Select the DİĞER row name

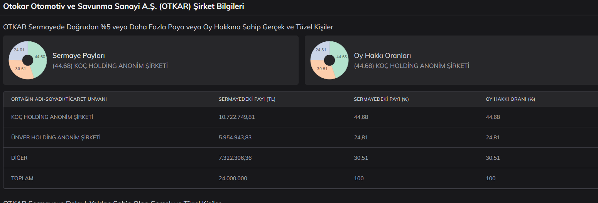pyautogui.click(x=19, y=158)
